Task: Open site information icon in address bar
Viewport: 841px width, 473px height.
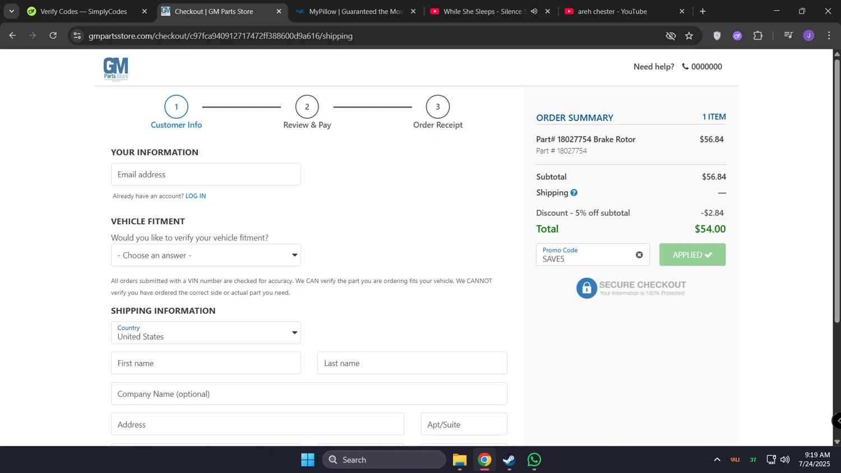Action: point(77,36)
